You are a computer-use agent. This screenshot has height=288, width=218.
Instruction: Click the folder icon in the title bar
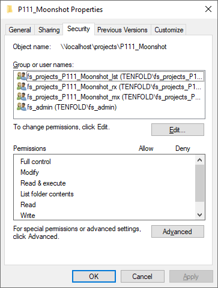[10, 10]
